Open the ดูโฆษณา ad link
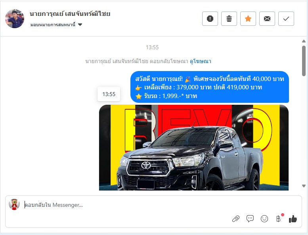Image resolution: width=308 pixels, height=235 pixels. tap(200, 61)
